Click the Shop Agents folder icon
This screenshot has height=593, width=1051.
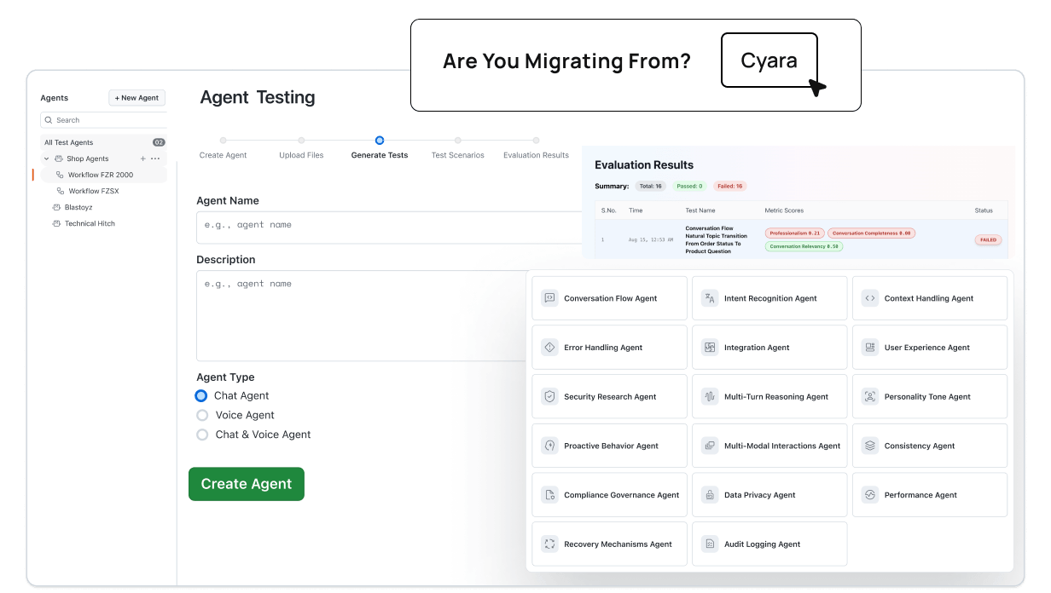pos(59,158)
